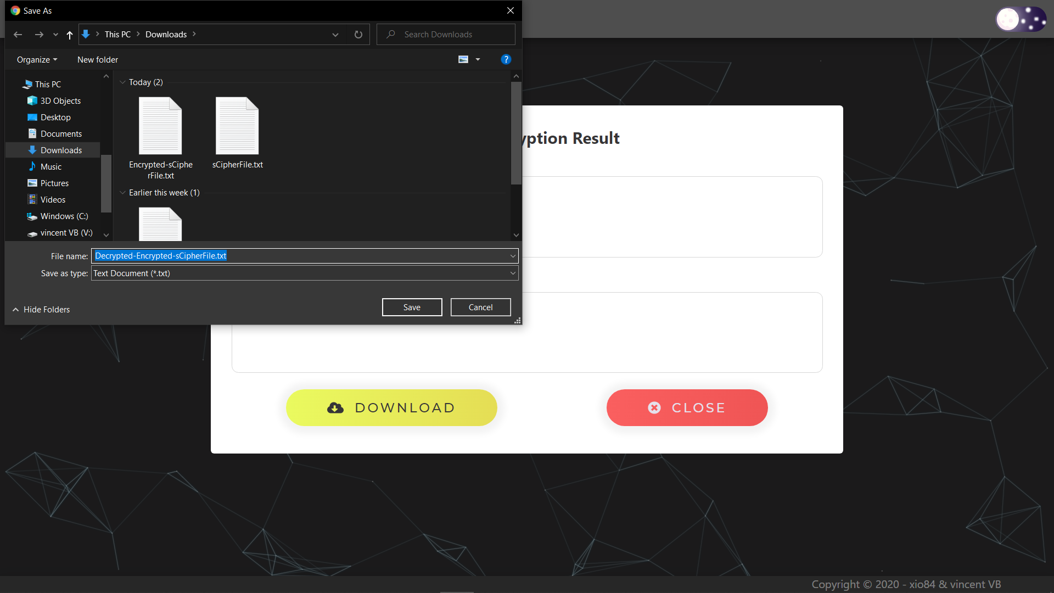Expand the Save as type dropdown
Viewport: 1054px width, 593px height.
(511, 273)
